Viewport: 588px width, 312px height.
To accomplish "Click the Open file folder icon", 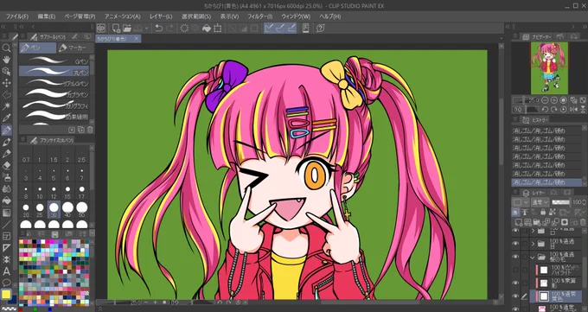I will tap(127, 29).
